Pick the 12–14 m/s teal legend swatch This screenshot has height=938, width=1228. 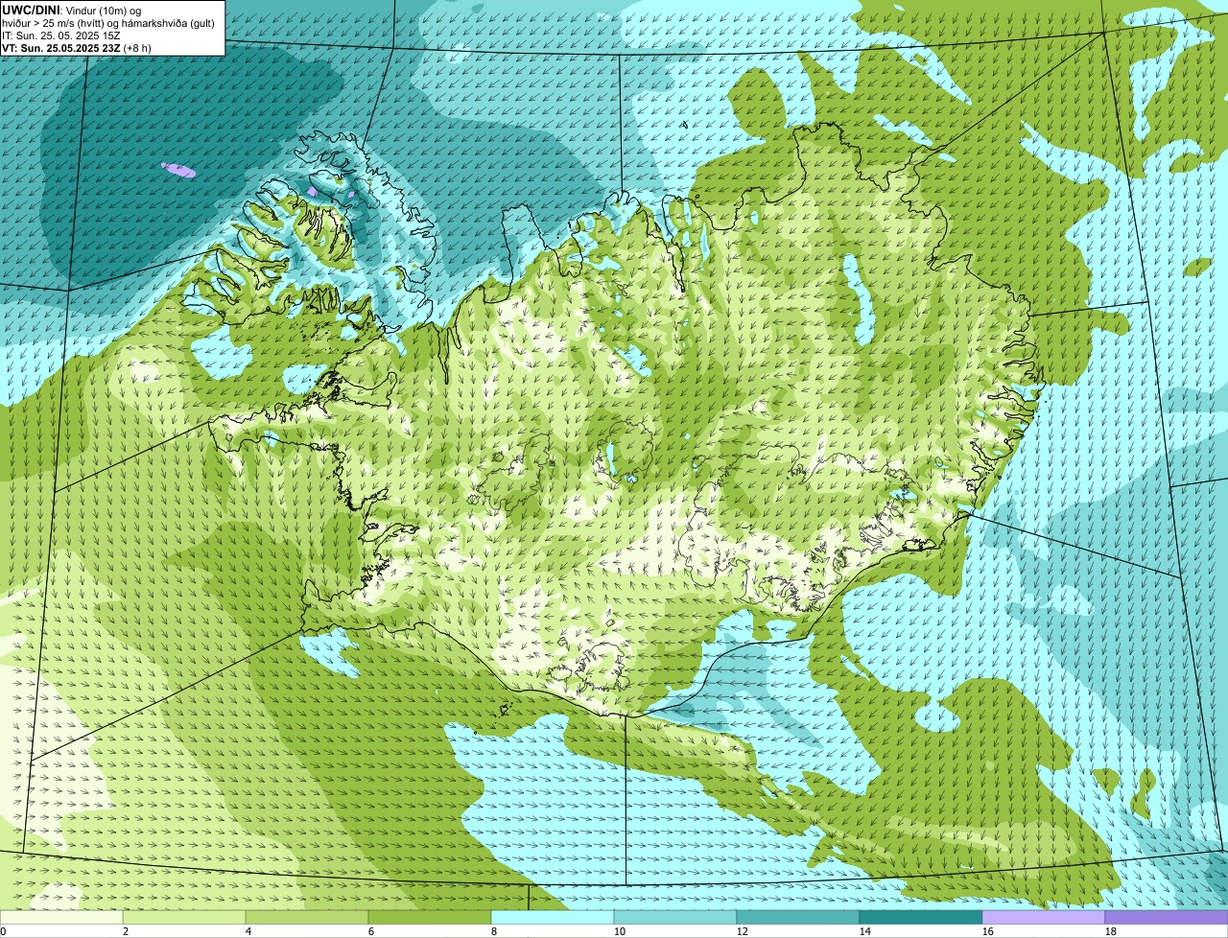[798, 918]
